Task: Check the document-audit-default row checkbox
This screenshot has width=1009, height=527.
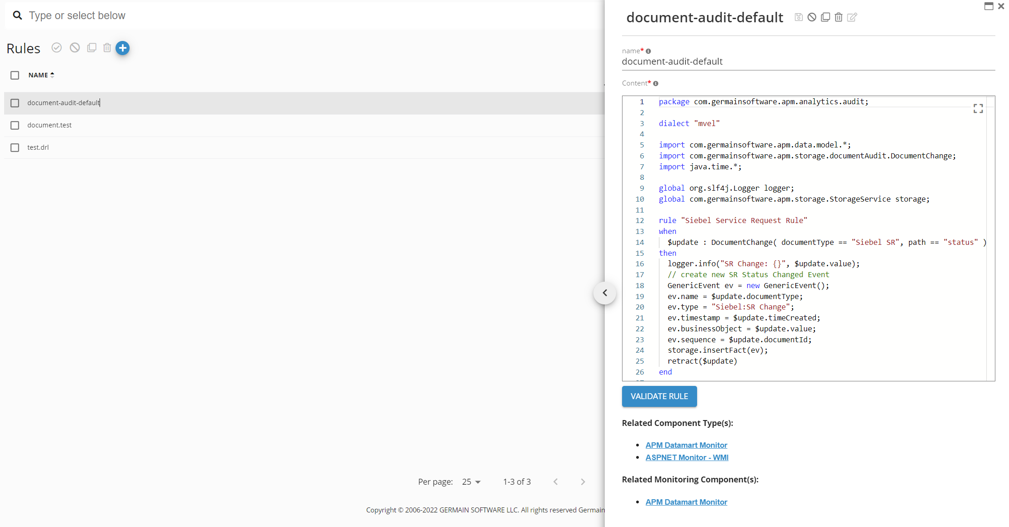Action: point(15,103)
